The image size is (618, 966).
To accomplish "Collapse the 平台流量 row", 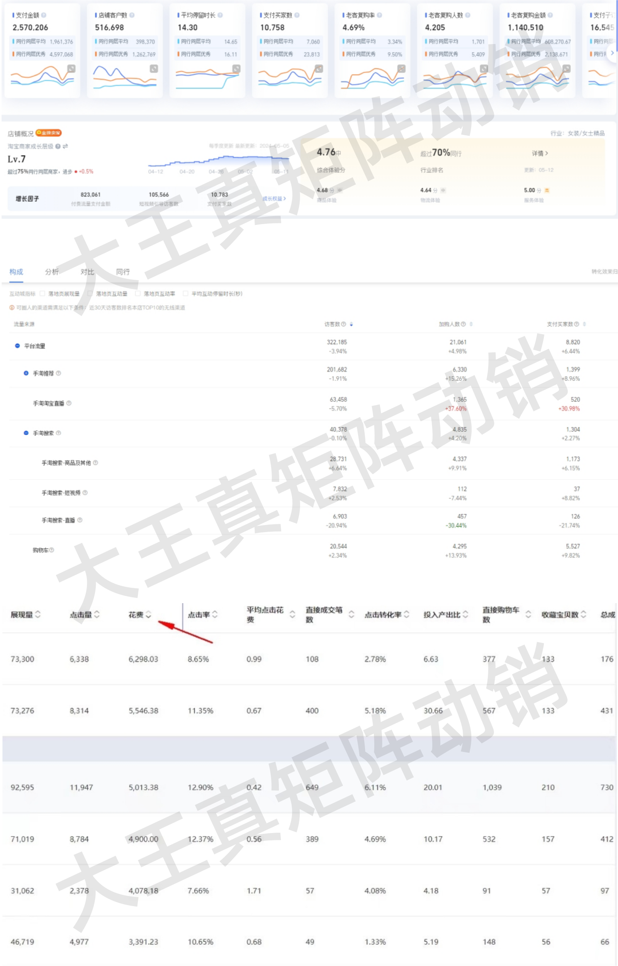I will [x=17, y=346].
